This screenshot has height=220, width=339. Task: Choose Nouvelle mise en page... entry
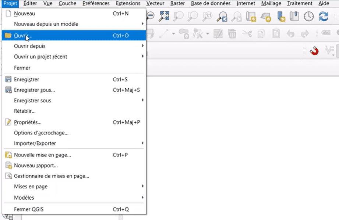(74, 155)
